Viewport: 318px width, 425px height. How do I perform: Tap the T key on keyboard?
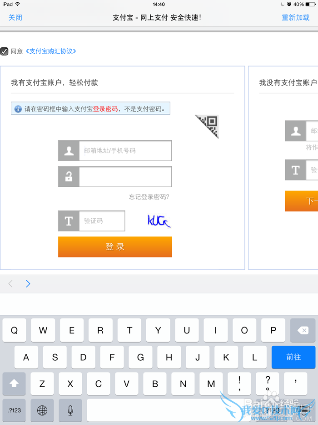point(129,330)
